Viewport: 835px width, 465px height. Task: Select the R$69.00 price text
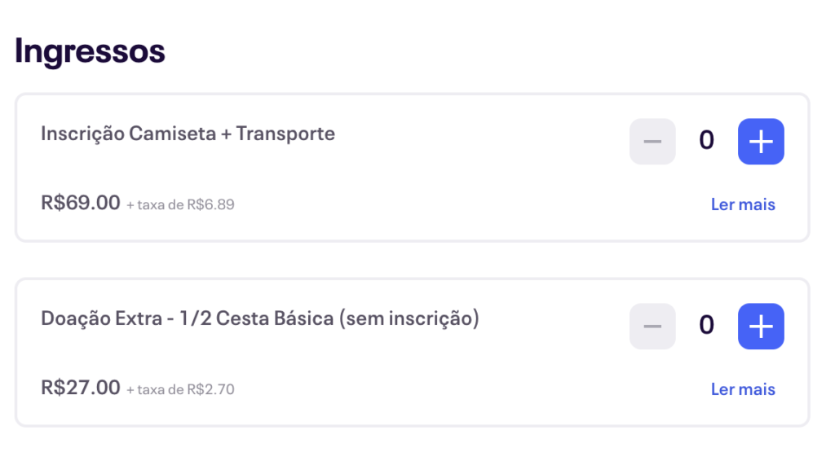pyautogui.click(x=81, y=203)
